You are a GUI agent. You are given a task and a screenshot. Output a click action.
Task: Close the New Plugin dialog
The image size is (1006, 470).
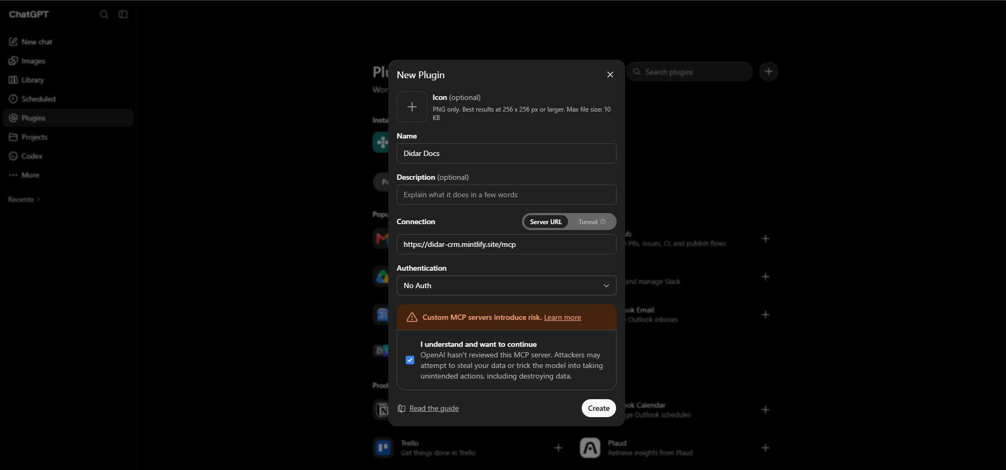pyautogui.click(x=610, y=75)
